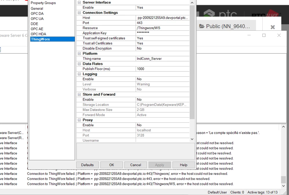Edit the Host value pp-2009221255A9.devportal.ptc
The image size is (289, 195).
click(x=163, y=18)
